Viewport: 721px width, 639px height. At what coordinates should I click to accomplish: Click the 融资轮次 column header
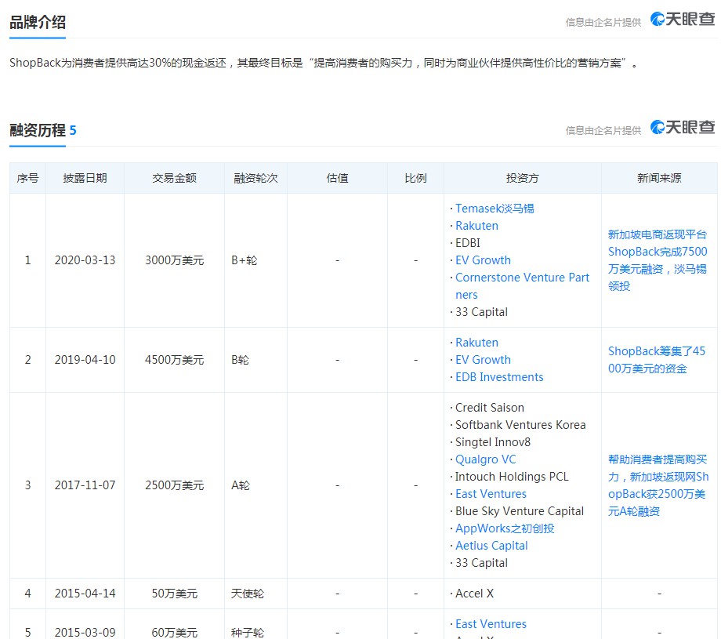pyautogui.click(x=255, y=178)
